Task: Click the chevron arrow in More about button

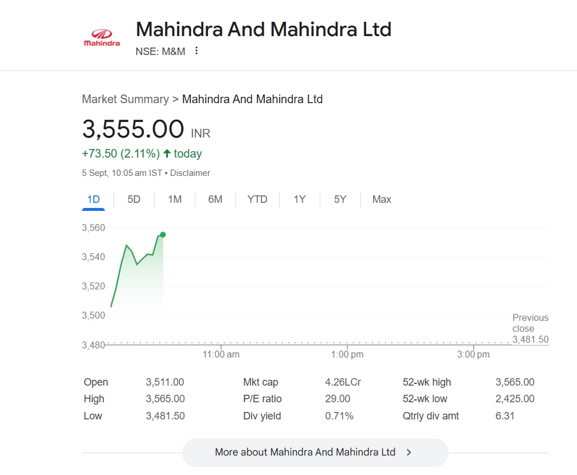Action: tap(409, 452)
